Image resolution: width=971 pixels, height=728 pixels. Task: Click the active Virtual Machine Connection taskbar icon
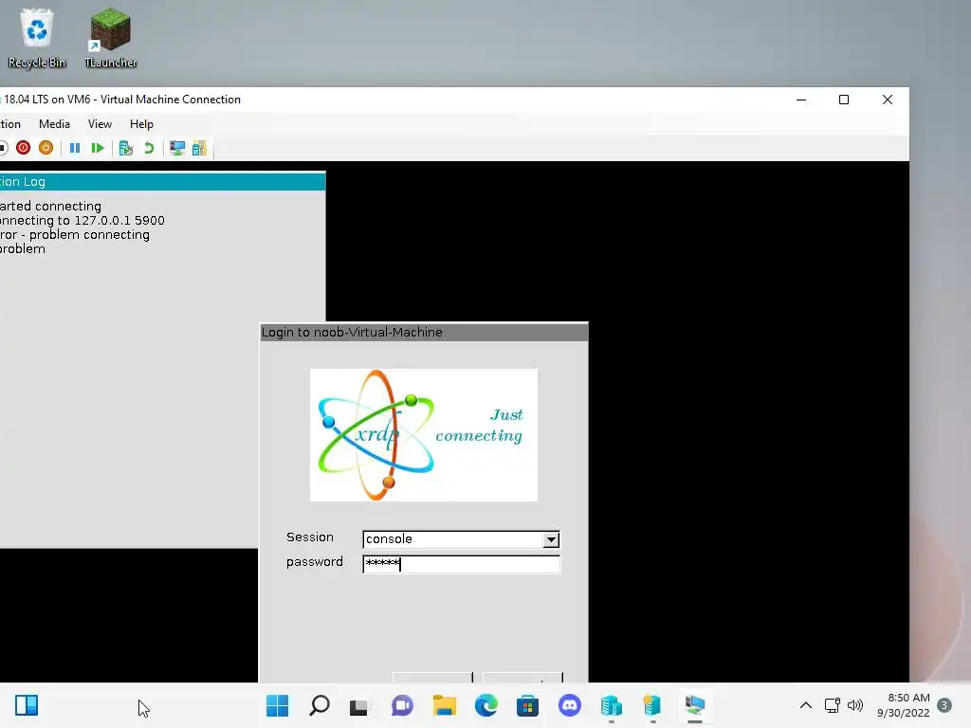click(695, 705)
